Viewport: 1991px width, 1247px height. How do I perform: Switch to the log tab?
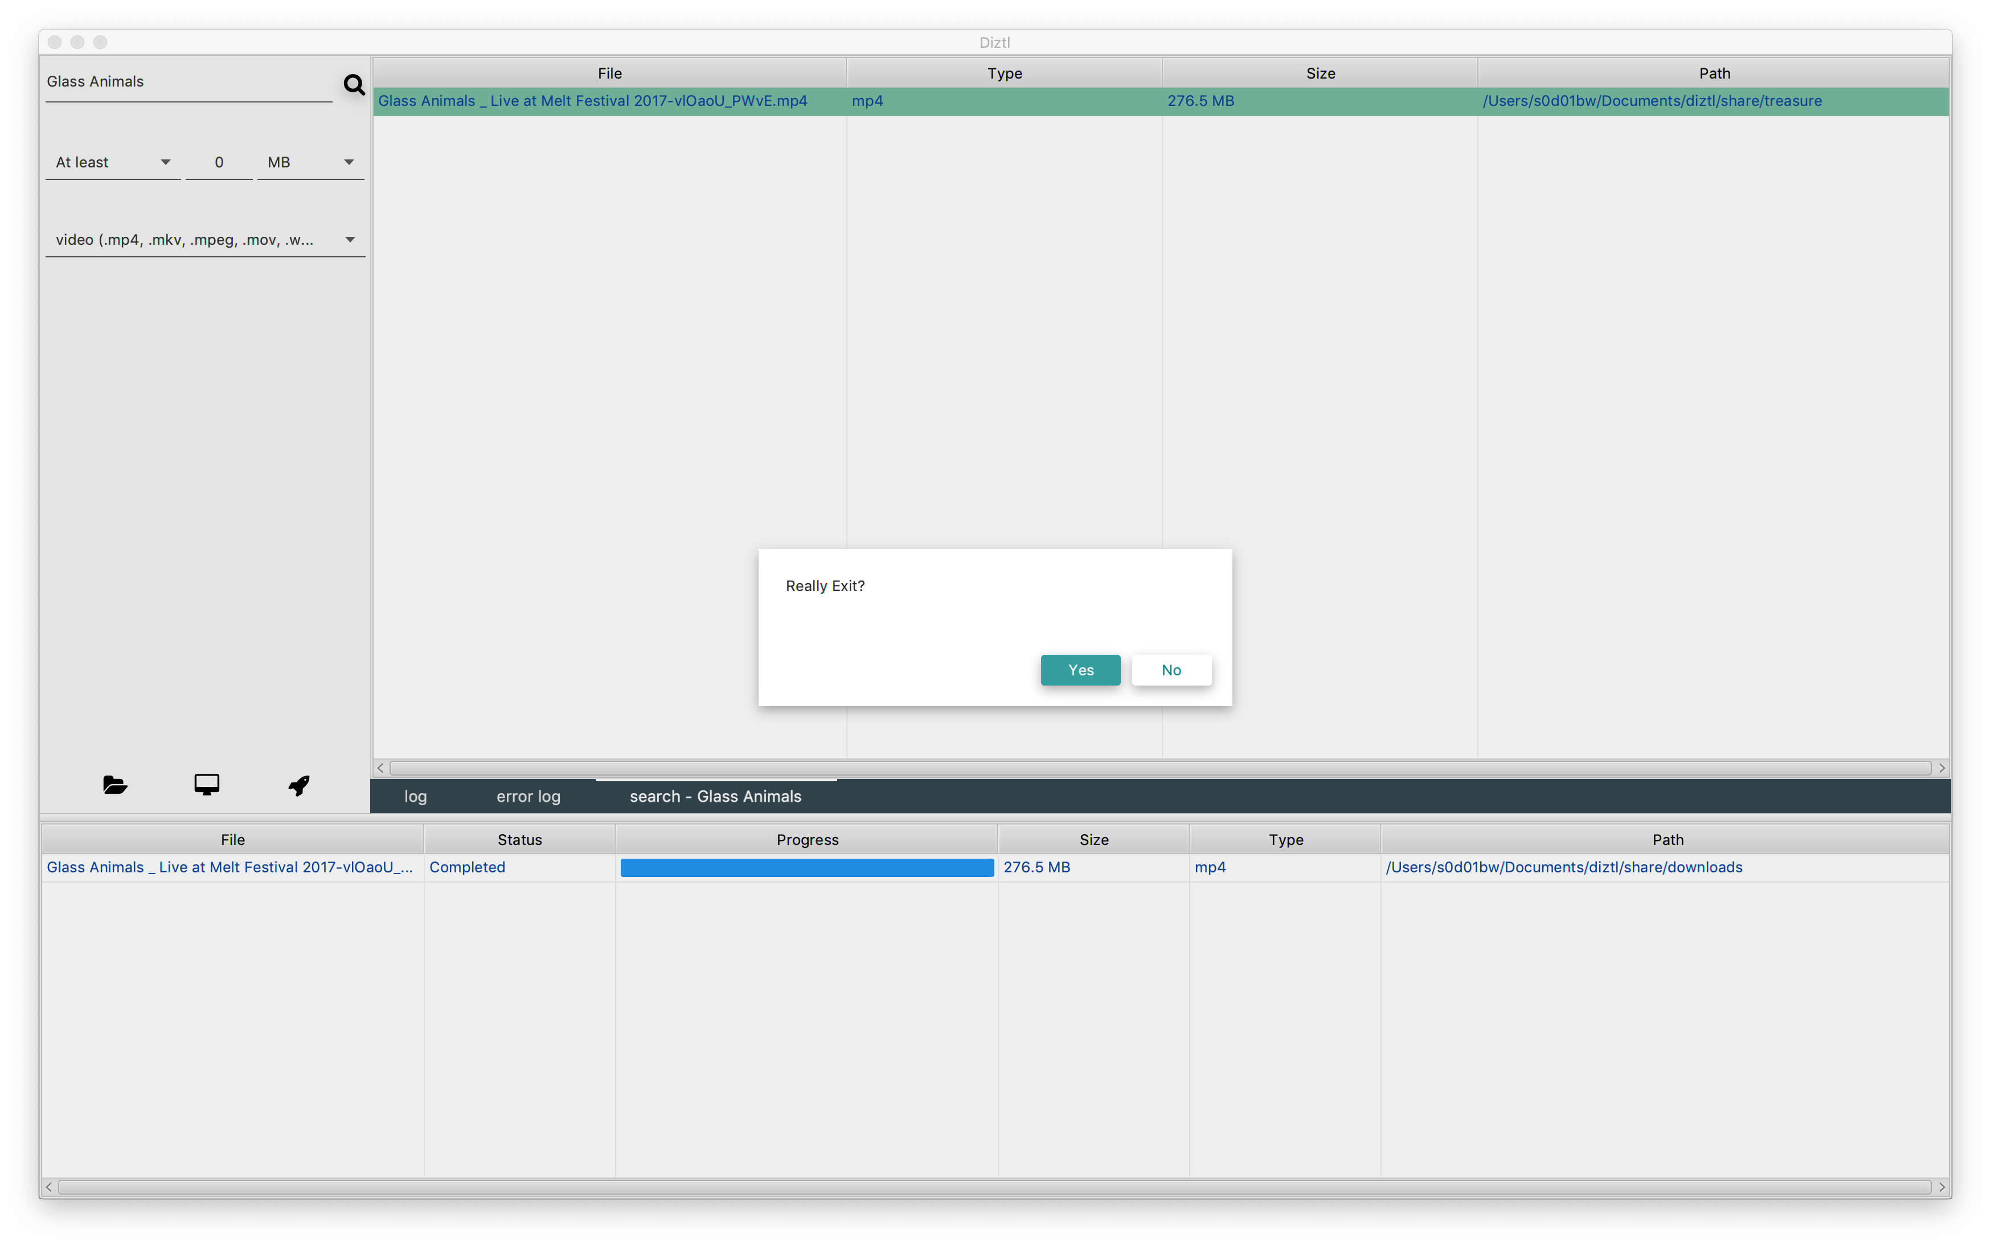(x=416, y=796)
